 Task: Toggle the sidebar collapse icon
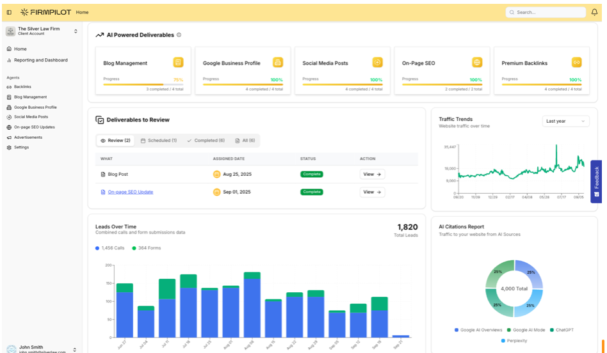click(9, 12)
